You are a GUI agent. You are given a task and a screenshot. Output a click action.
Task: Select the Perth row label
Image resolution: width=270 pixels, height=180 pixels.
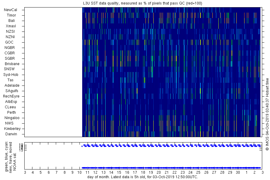pyautogui.click(x=11, y=112)
